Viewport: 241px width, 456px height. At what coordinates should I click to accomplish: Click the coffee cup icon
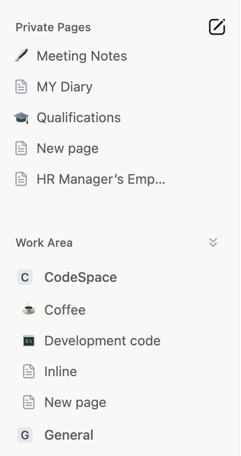pos(29,309)
